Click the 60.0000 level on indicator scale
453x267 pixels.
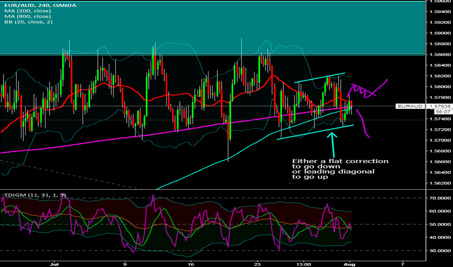click(x=440, y=211)
